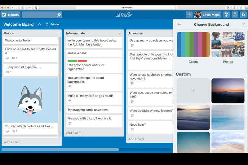
Task: Click description icon on 'Want tips' card
Action: [132, 102]
